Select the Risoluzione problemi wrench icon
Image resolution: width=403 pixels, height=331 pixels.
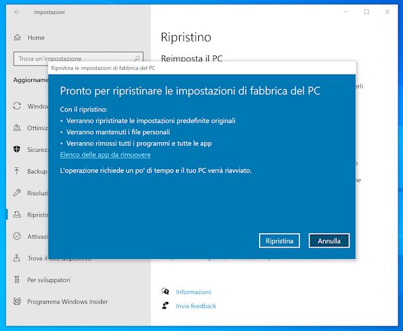click(17, 193)
